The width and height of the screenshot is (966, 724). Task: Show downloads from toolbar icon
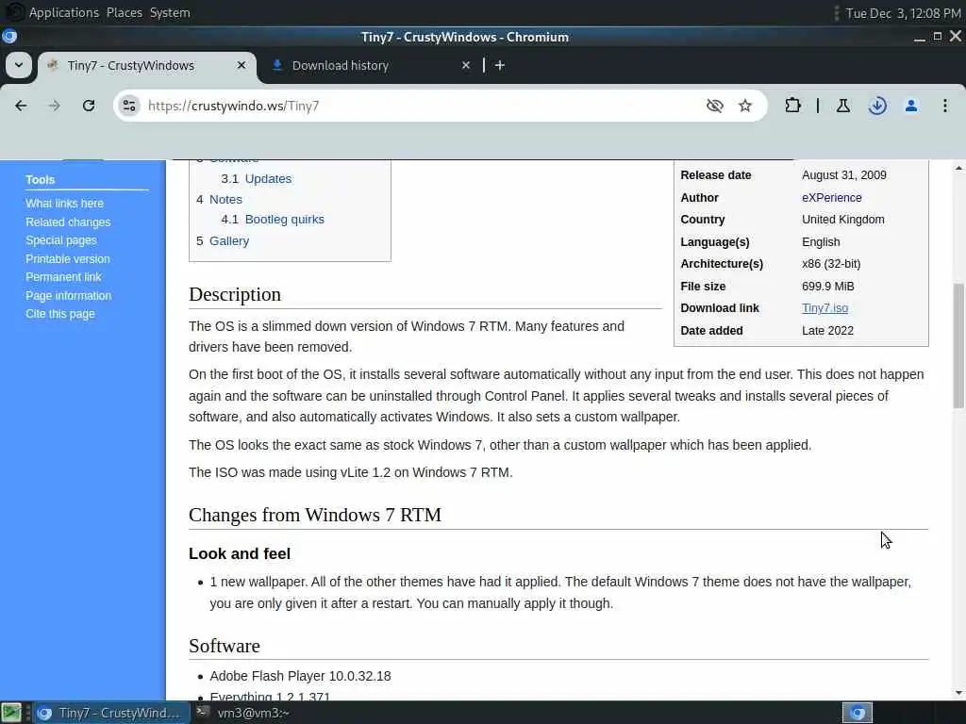point(877,106)
